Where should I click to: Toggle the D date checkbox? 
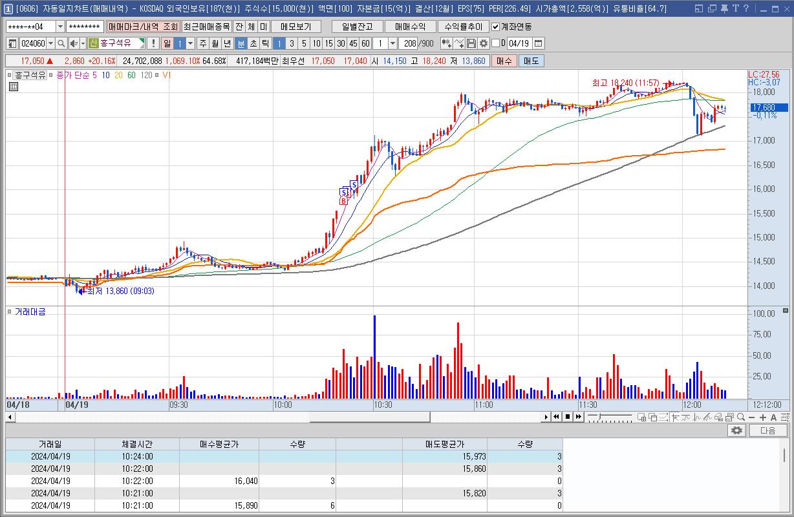click(495, 43)
